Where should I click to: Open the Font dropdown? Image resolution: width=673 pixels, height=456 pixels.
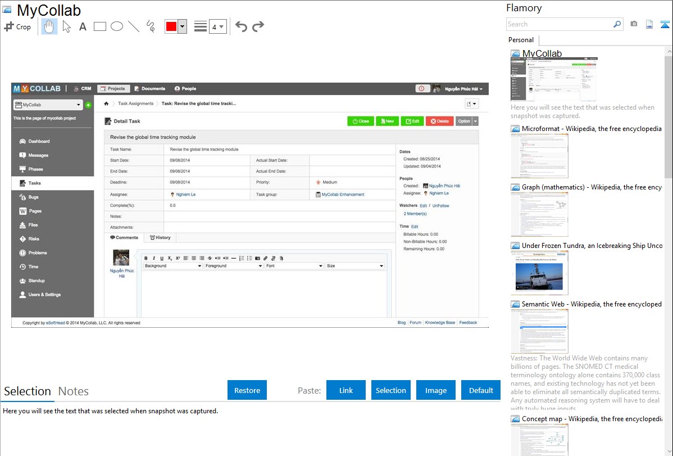point(294,266)
